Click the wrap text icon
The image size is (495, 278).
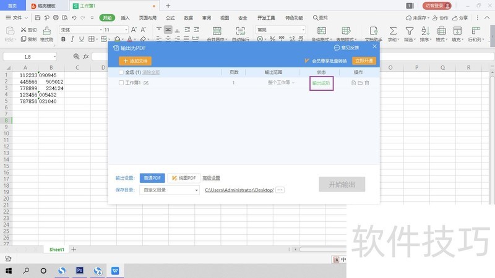(x=240, y=31)
